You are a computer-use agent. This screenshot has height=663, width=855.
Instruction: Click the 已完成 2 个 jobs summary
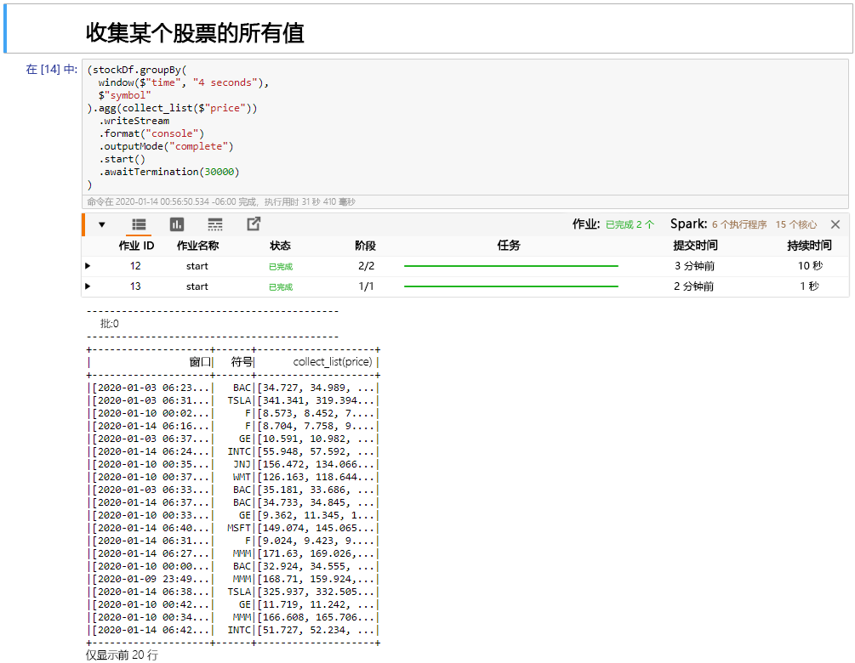630,224
